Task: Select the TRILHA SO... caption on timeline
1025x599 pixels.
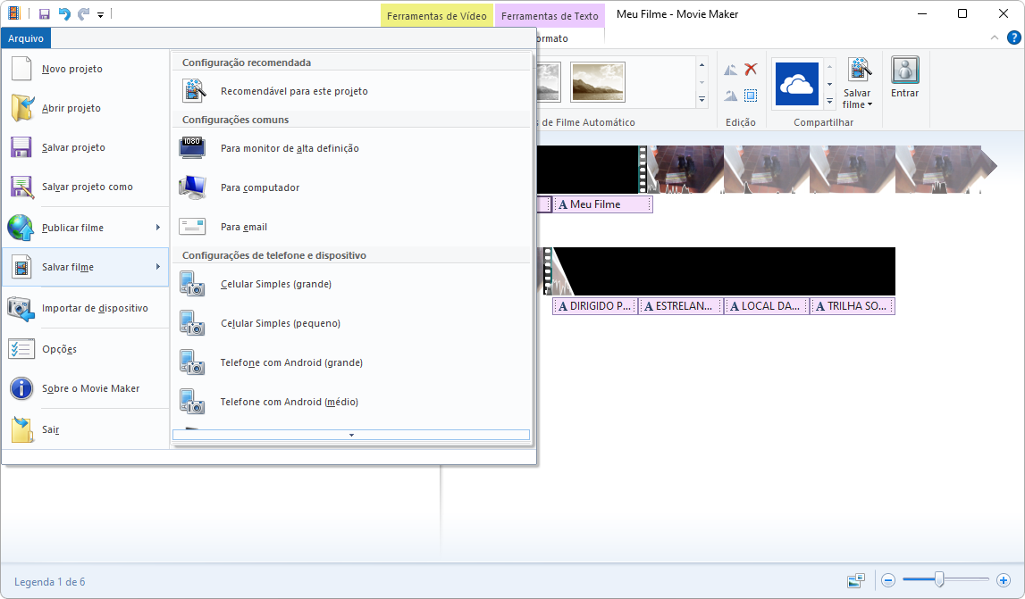Action: point(853,305)
